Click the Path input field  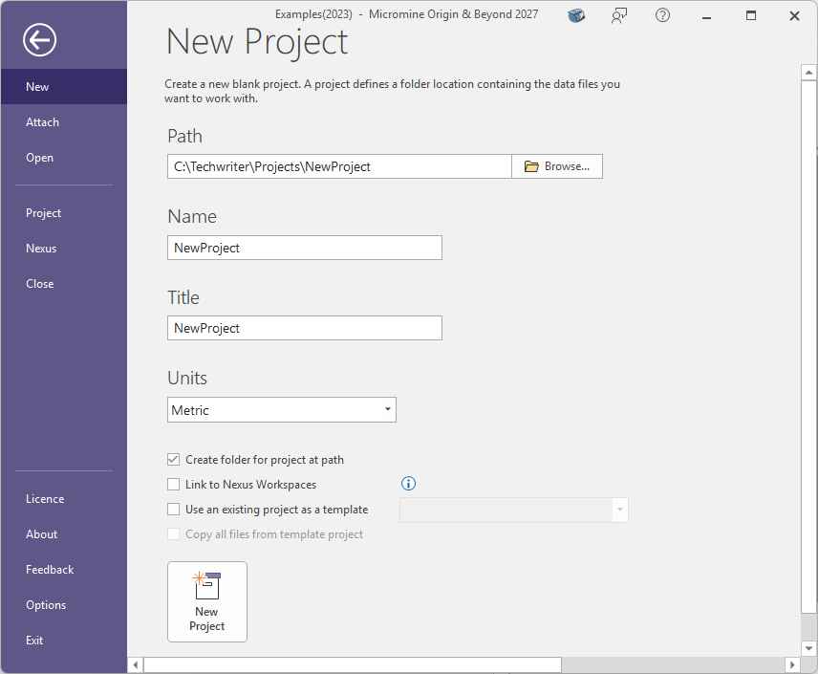339,166
